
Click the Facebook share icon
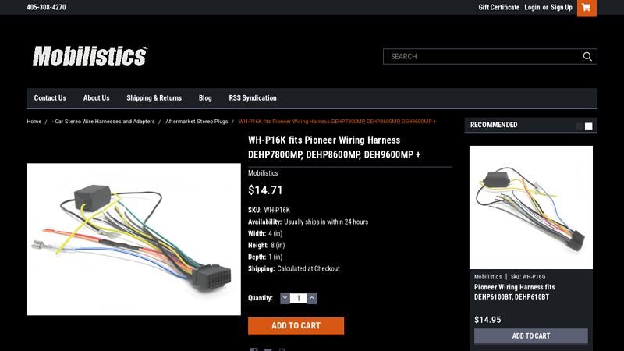coord(253,349)
